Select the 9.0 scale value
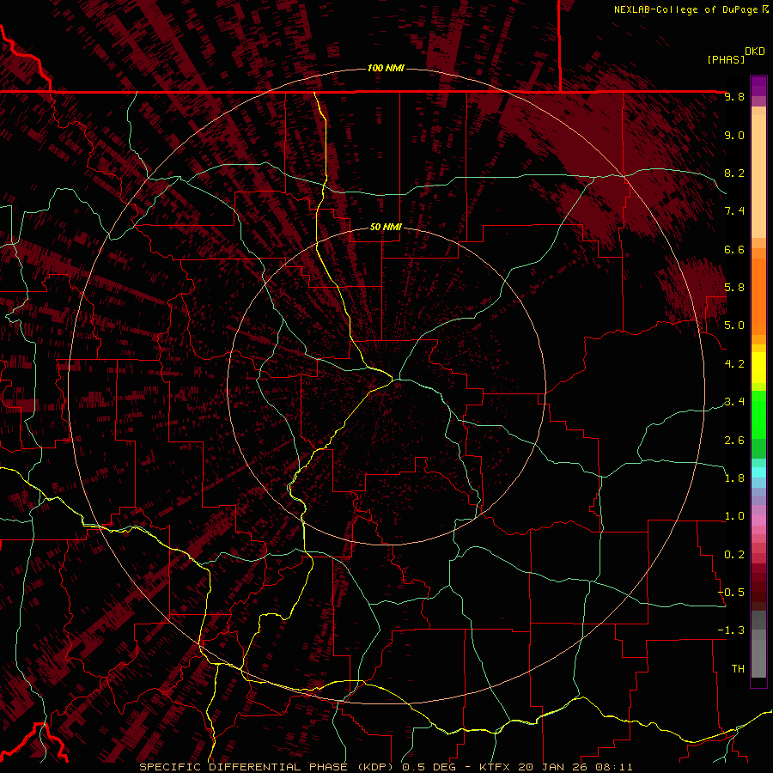This screenshot has height=773, width=773. tap(734, 135)
